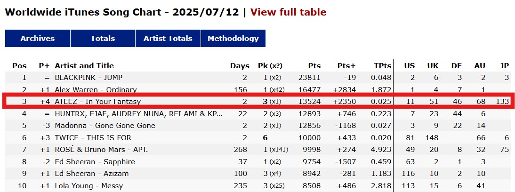
Task: Select TWICE - THIS IS FOR
Action: [x=93, y=137]
